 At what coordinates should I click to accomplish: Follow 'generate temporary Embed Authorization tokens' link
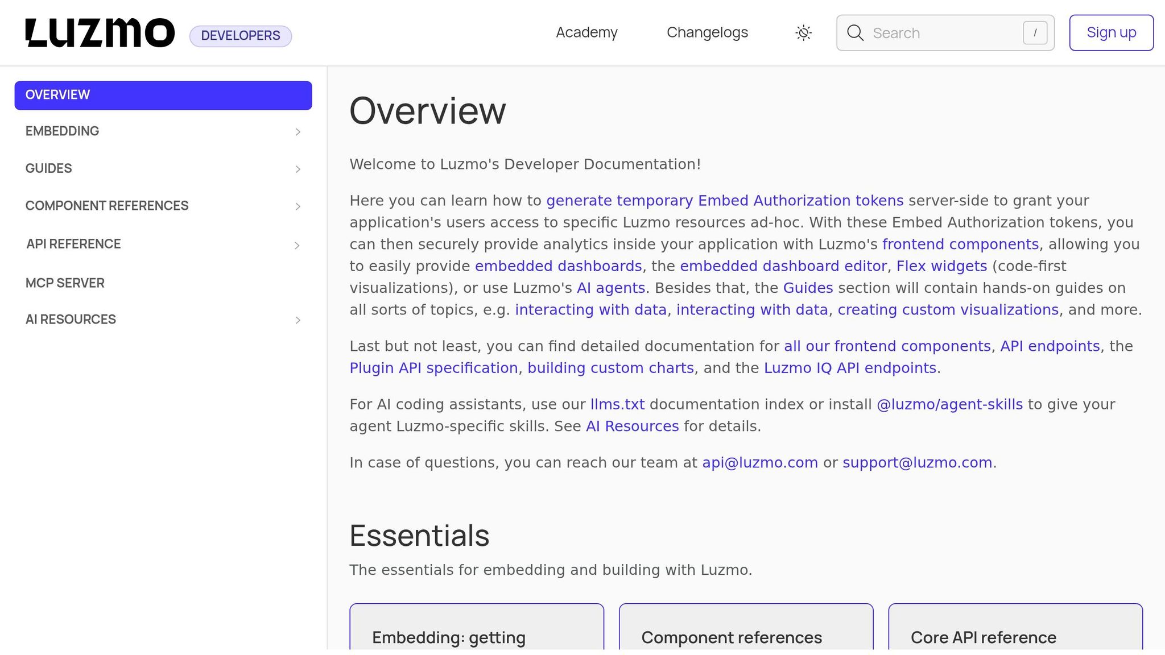point(725,201)
